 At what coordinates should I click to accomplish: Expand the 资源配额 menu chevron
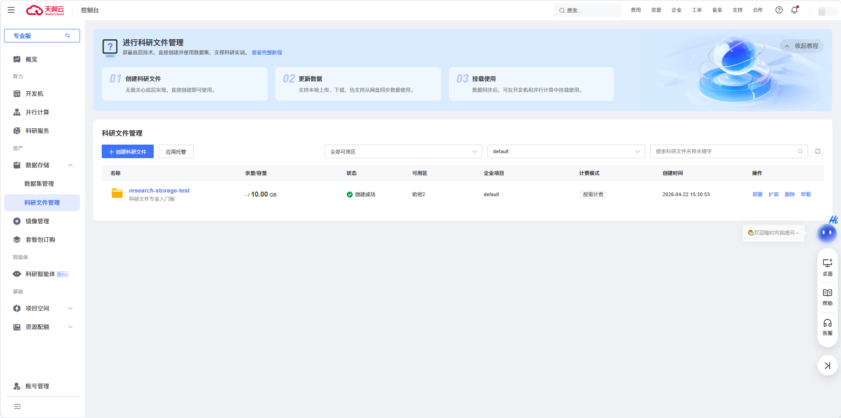pyautogui.click(x=71, y=327)
